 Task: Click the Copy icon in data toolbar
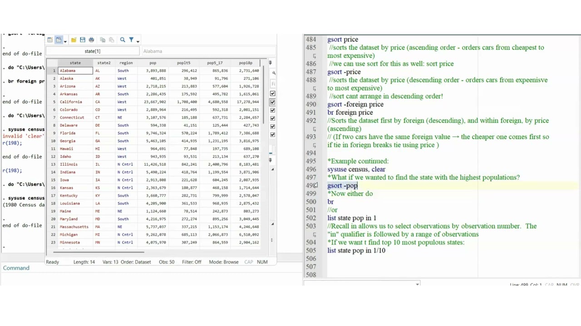pos(103,40)
